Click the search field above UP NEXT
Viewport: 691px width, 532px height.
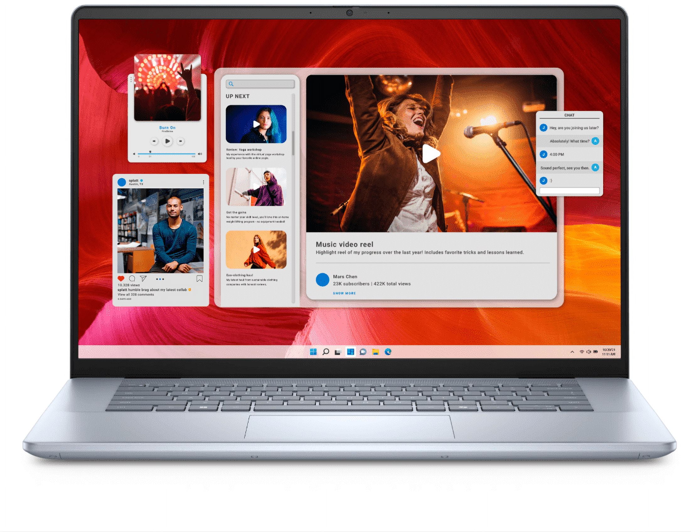point(260,84)
